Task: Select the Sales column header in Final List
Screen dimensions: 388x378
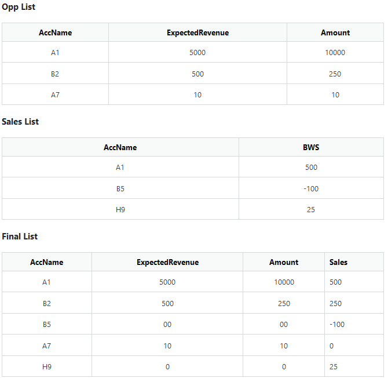Action: click(339, 262)
